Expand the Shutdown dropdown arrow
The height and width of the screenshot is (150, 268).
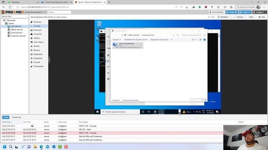(x=230, y=17)
